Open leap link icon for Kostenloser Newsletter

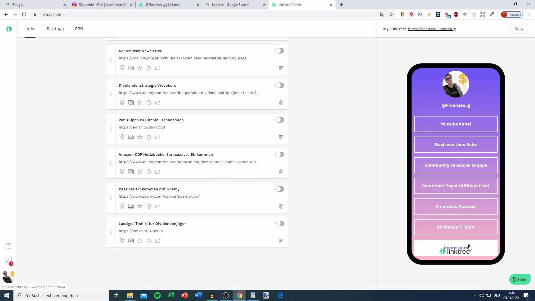[x=122, y=68]
